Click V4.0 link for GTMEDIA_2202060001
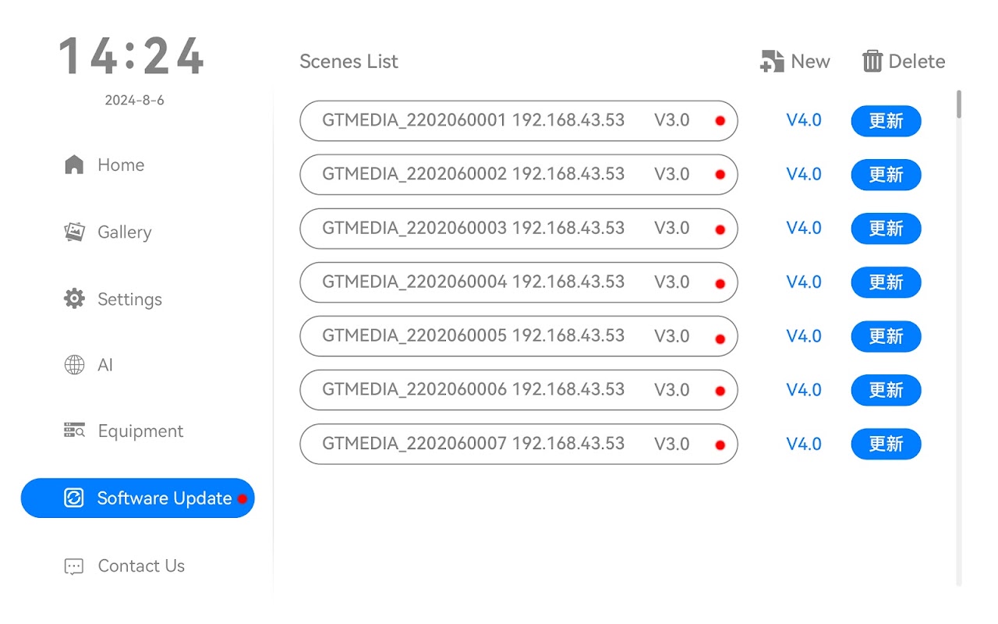 (804, 120)
